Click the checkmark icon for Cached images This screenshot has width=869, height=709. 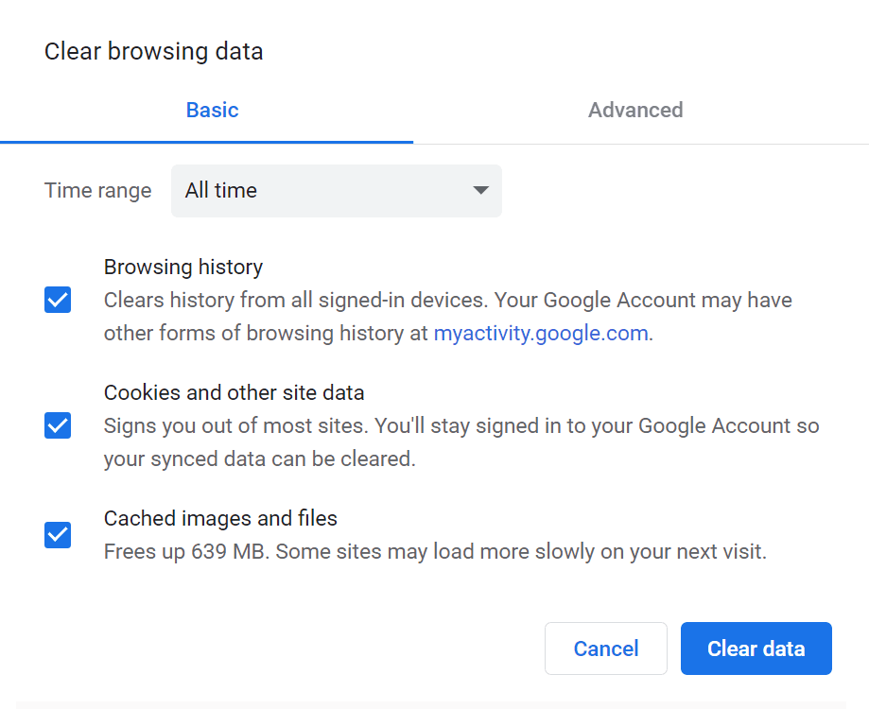click(x=57, y=535)
